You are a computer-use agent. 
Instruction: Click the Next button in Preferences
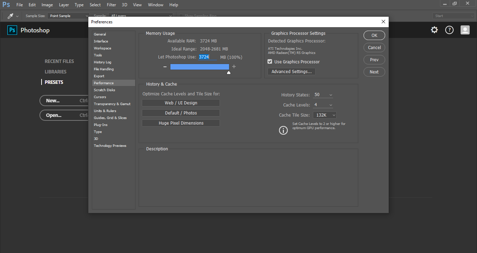[374, 72]
